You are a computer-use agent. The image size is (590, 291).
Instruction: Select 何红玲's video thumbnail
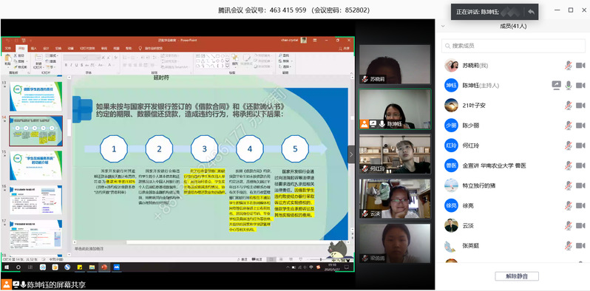(x=394, y=154)
